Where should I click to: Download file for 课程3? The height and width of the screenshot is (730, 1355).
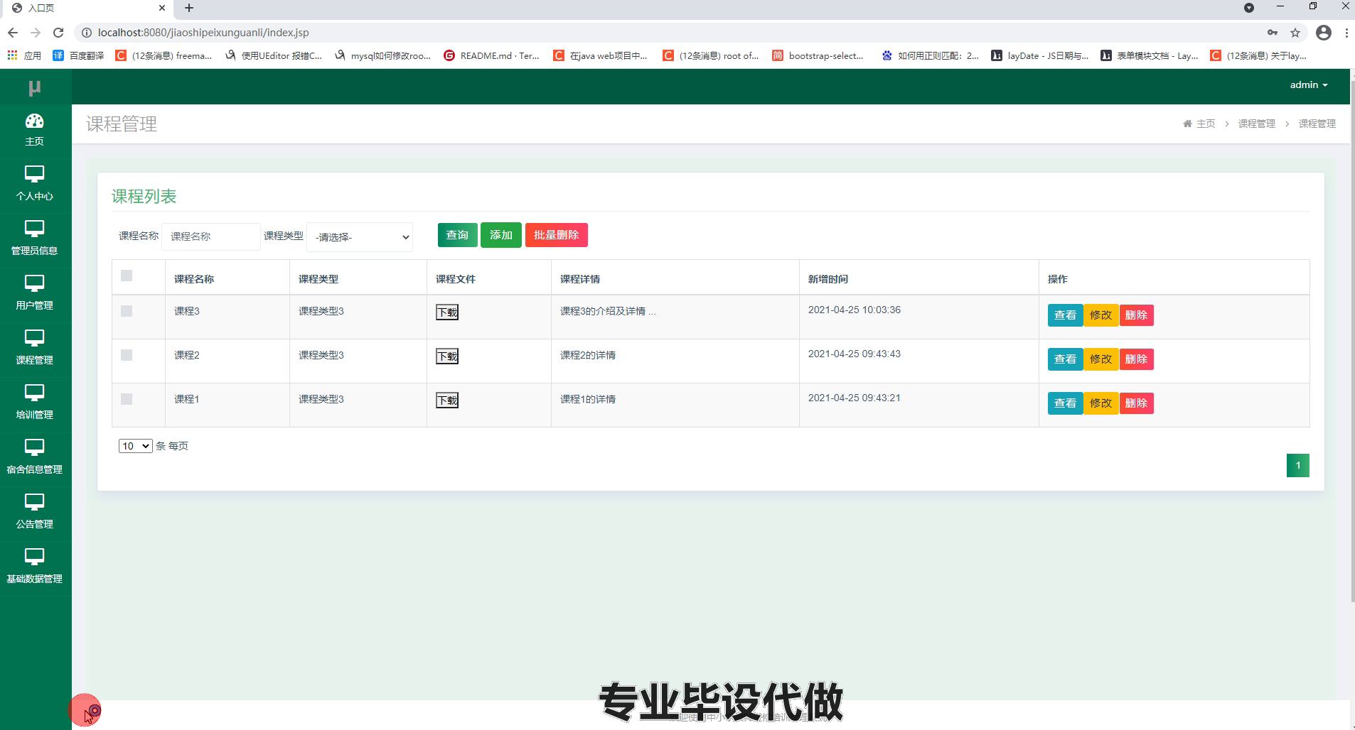point(447,312)
